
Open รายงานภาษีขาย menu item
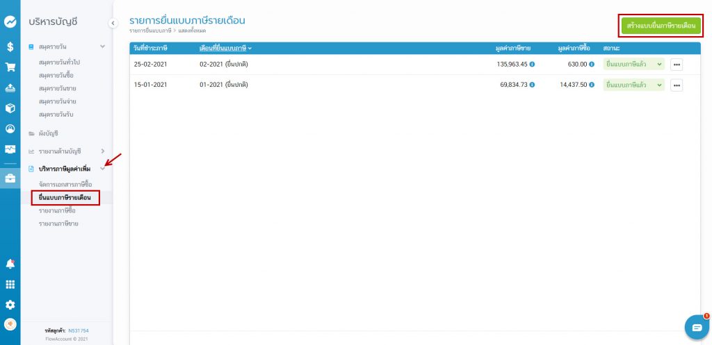coord(58,224)
